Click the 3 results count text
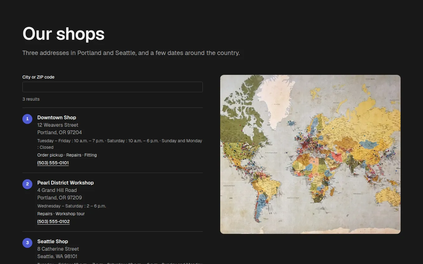 click(31, 99)
